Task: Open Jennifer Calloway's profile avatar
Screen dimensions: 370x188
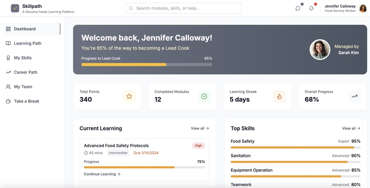Action: click(363, 8)
